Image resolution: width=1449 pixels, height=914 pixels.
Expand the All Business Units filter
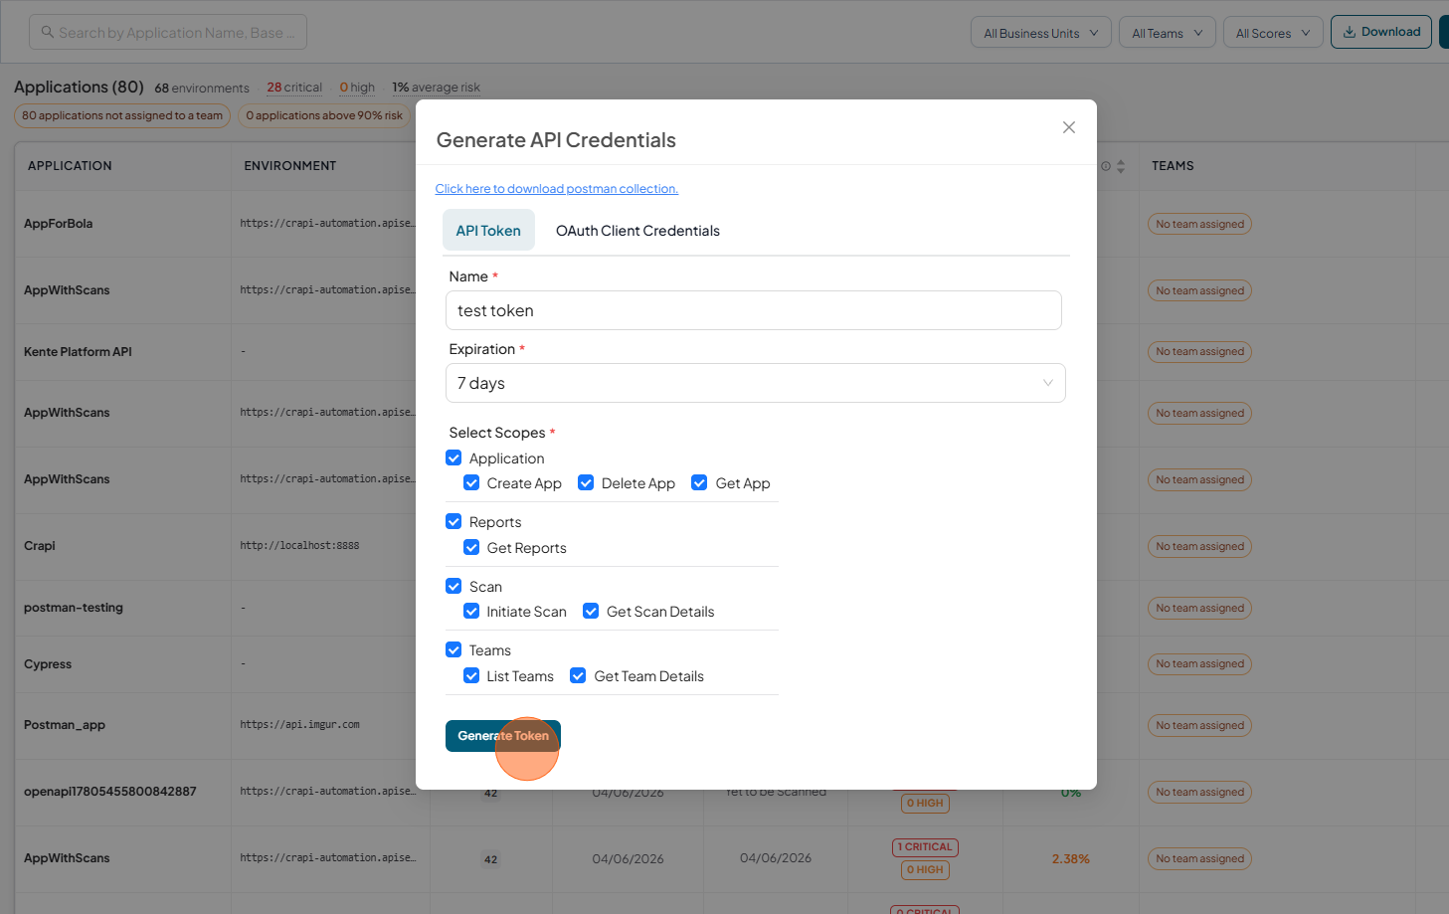coord(1041,33)
